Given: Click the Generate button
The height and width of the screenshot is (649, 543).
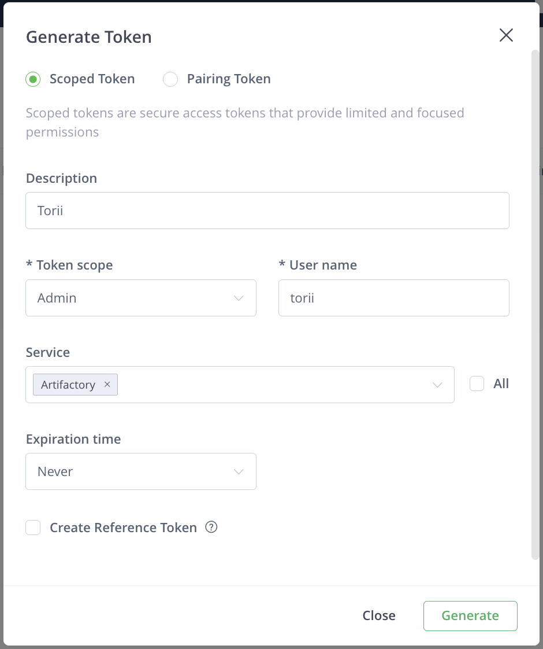Looking at the screenshot, I should pyautogui.click(x=470, y=615).
